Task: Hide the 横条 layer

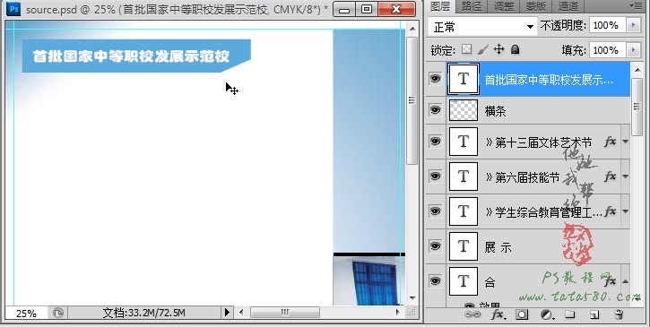Action: [x=435, y=110]
